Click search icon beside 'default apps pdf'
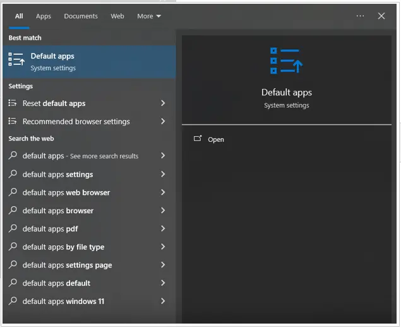This screenshot has height=328, width=401. 13,228
